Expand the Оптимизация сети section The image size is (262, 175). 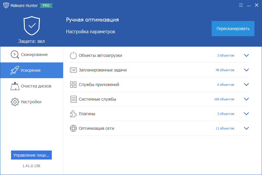coord(246,128)
